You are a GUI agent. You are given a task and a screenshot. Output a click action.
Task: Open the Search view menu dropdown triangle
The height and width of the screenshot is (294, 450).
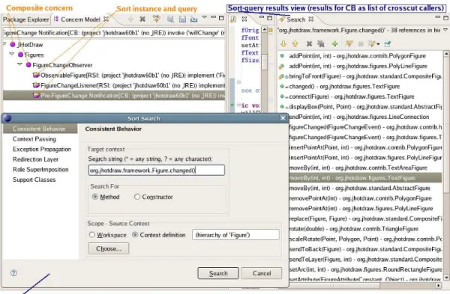click(x=445, y=30)
